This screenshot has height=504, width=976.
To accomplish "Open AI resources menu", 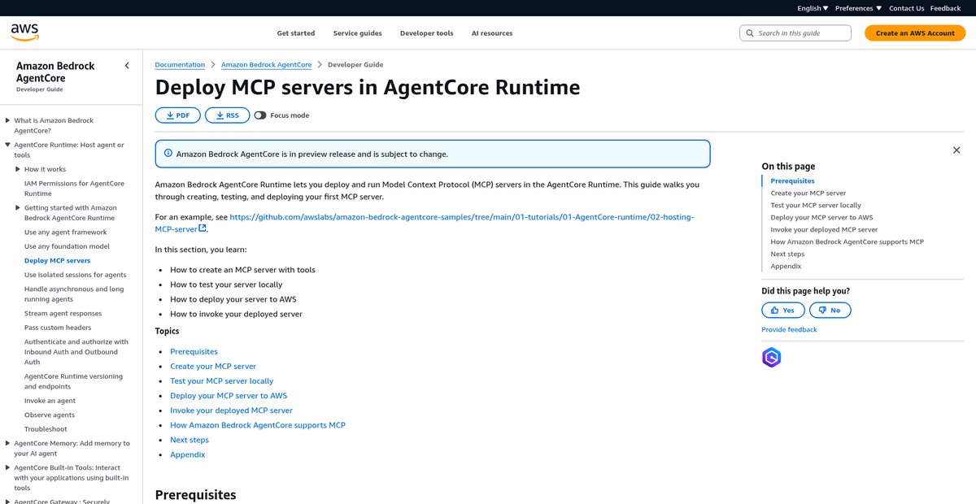I will [492, 33].
